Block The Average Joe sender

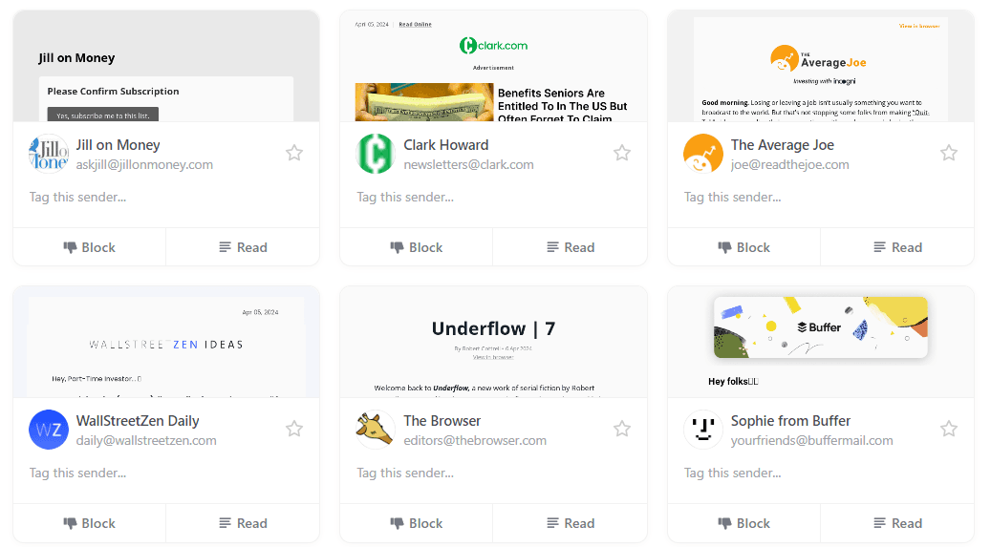point(744,247)
